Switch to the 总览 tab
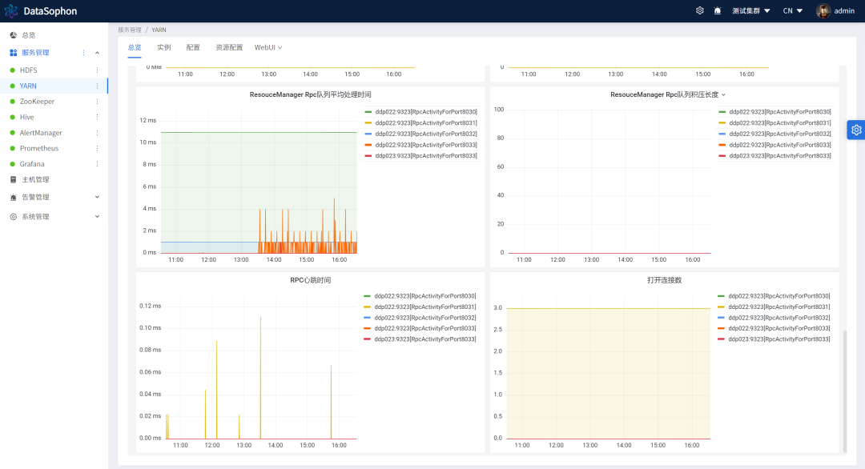The height and width of the screenshot is (469, 865). pos(135,47)
